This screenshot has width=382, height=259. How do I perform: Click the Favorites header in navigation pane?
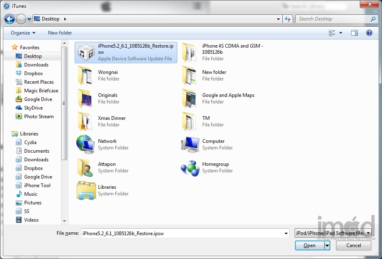25,47
